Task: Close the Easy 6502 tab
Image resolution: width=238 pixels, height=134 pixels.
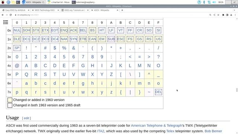Action: [x=28, y=10]
